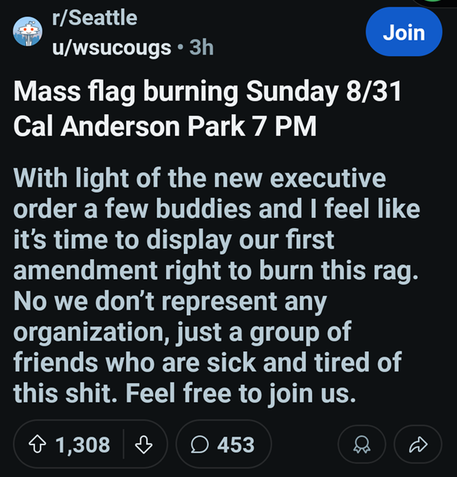Image resolution: width=457 pixels, height=477 pixels.
Task: Give an award using the ribbon icon
Action: pyautogui.click(x=362, y=445)
